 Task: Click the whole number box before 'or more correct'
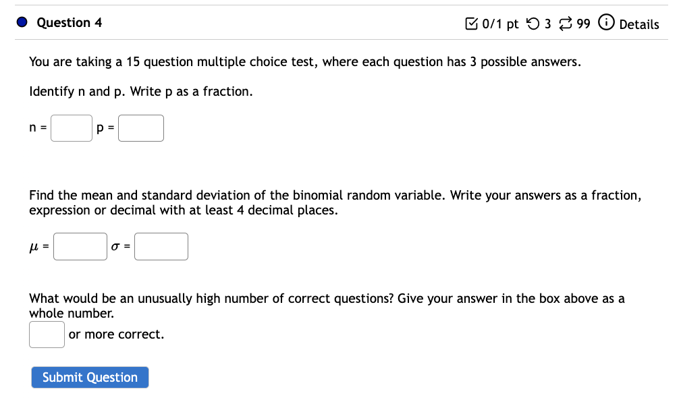pos(46,333)
